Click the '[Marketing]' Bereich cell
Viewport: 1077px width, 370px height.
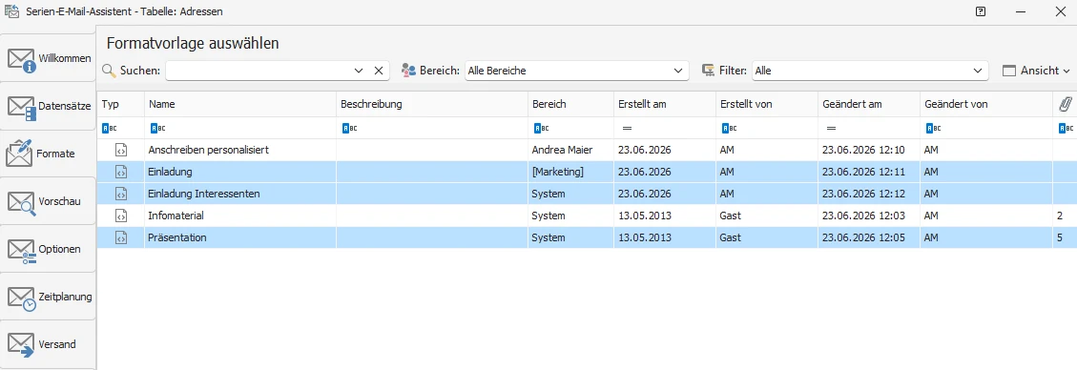pyautogui.click(x=570, y=172)
